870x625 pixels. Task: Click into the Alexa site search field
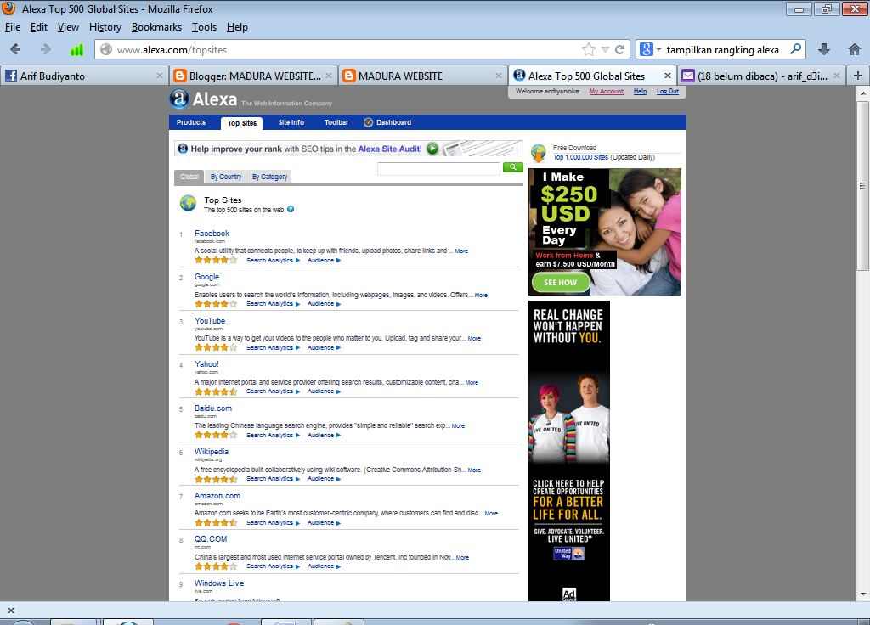click(x=438, y=168)
